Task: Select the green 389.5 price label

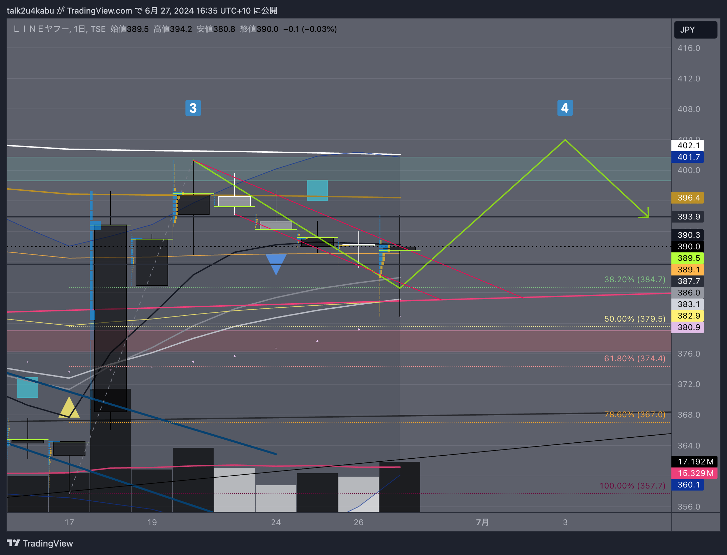Action: (688, 258)
